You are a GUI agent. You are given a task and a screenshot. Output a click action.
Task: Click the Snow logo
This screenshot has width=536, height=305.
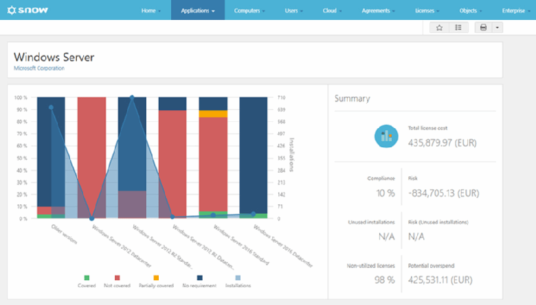pos(27,10)
